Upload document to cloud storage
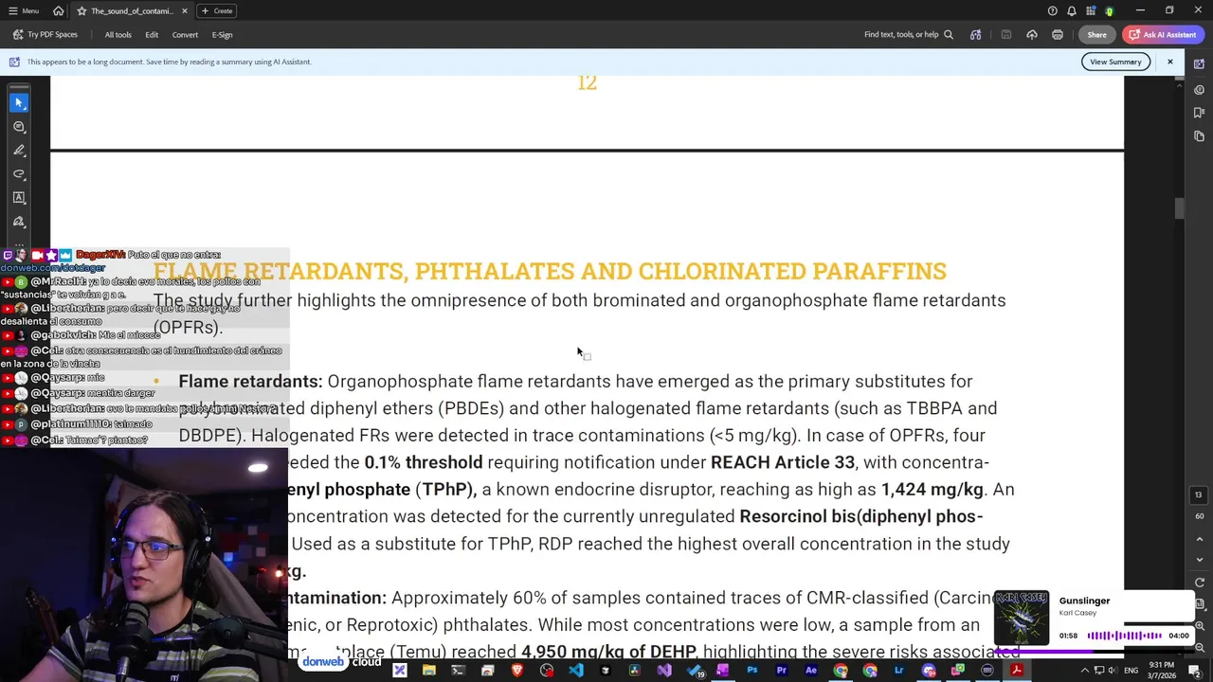Screen dimensions: 1213x682 click(x=1032, y=35)
